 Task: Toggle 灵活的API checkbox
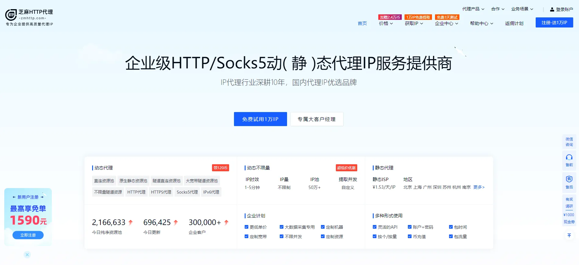pyautogui.click(x=375, y=227)
